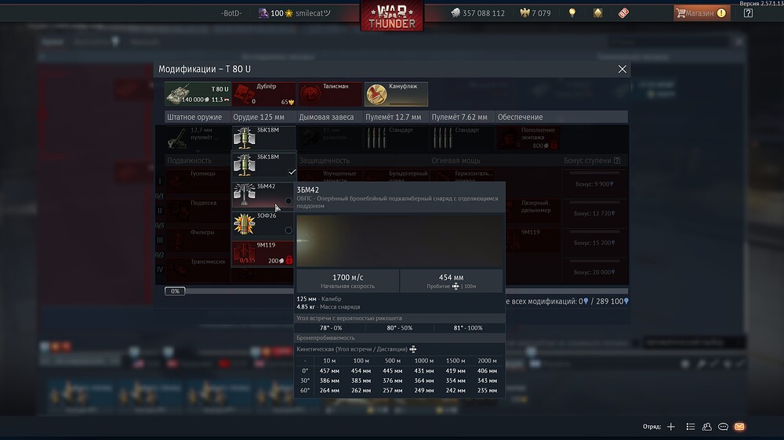
Task: Open the Магазин shop button
Action: [x=702, y=13]
